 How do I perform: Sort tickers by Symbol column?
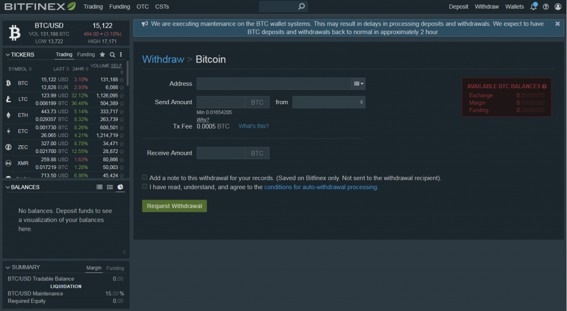click(20, 69)
